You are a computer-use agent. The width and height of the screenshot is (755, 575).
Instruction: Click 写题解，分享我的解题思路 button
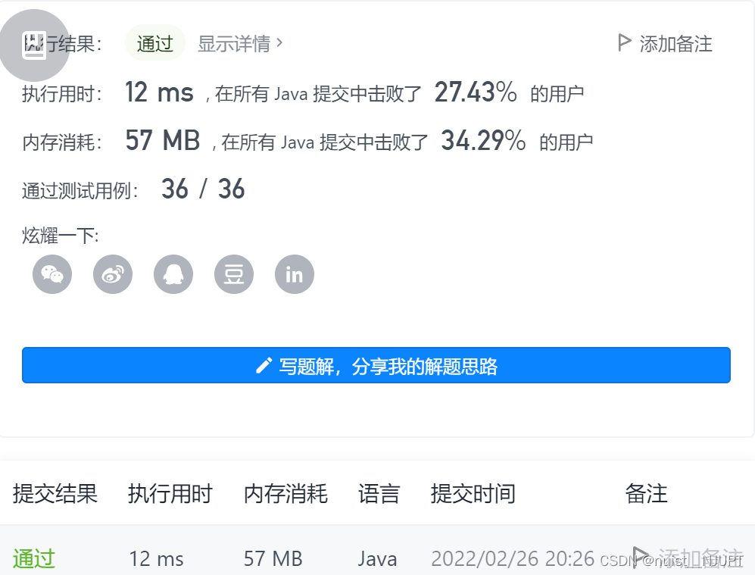pos(377,364)
